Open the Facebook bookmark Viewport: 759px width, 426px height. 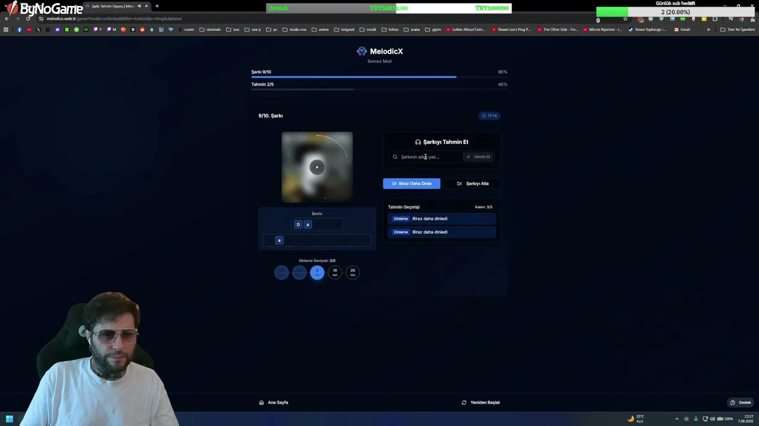tap(20, 30)
